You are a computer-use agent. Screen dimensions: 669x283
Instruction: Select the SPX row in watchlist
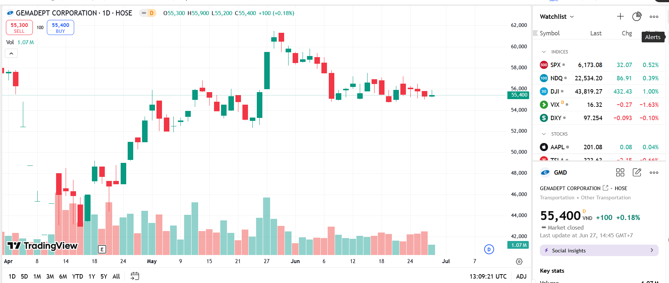click(599, 65)
